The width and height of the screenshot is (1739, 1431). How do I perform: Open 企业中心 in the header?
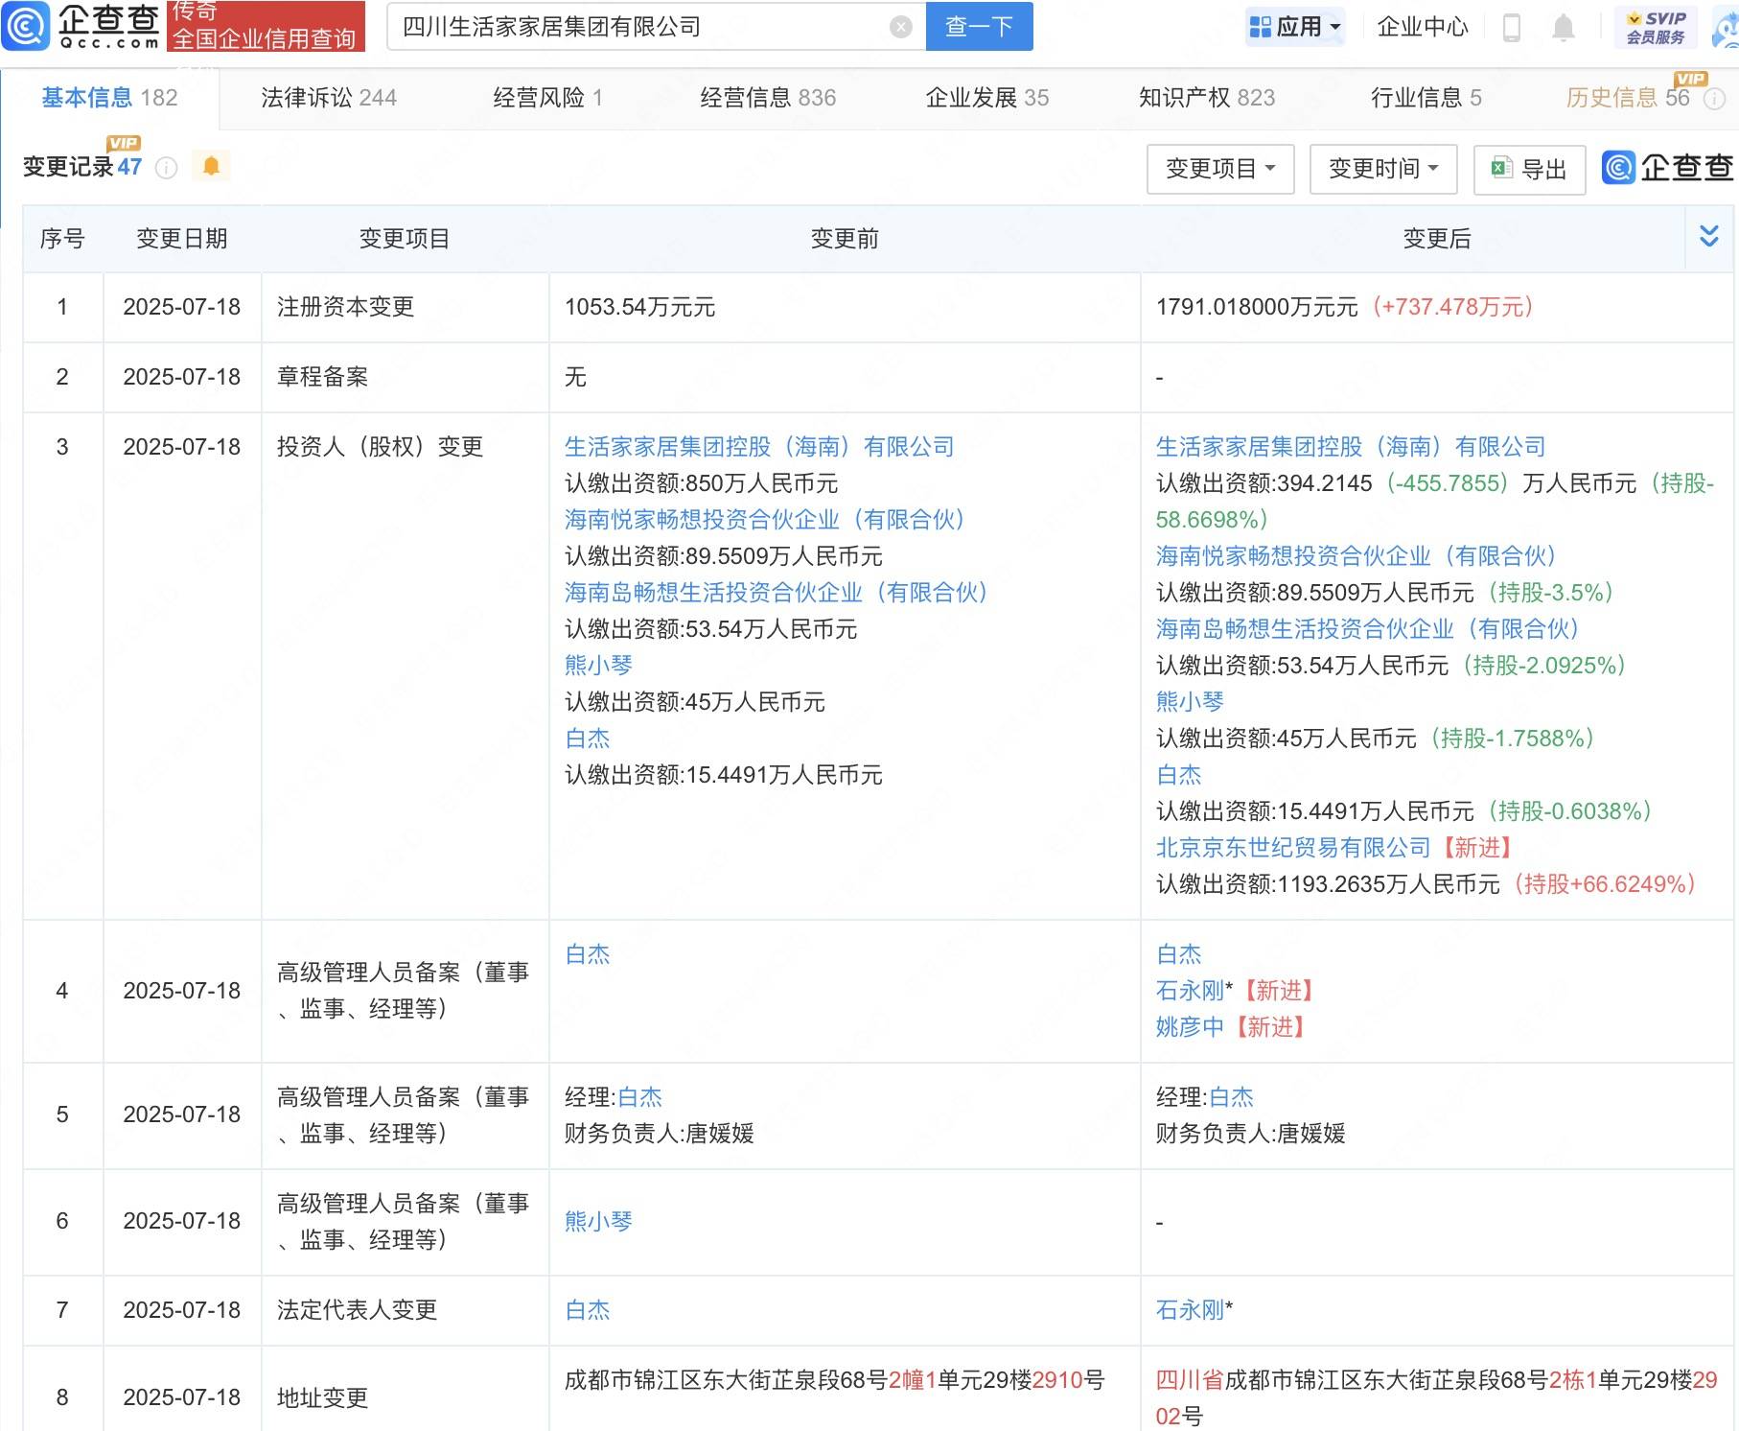click(1422, 27)
